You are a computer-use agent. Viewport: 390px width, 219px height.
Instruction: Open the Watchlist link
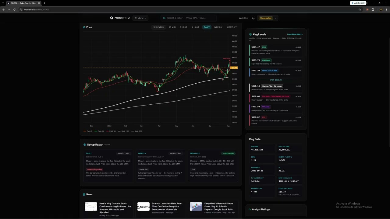(x=243, y=18)
